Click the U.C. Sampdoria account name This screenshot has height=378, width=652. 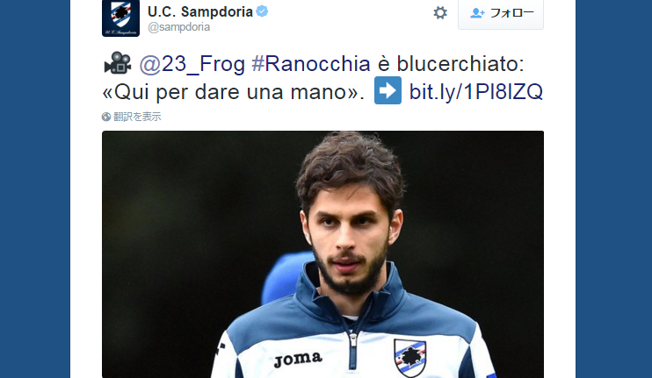tap(200, 11)
